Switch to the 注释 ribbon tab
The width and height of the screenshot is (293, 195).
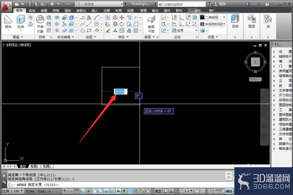107,11
